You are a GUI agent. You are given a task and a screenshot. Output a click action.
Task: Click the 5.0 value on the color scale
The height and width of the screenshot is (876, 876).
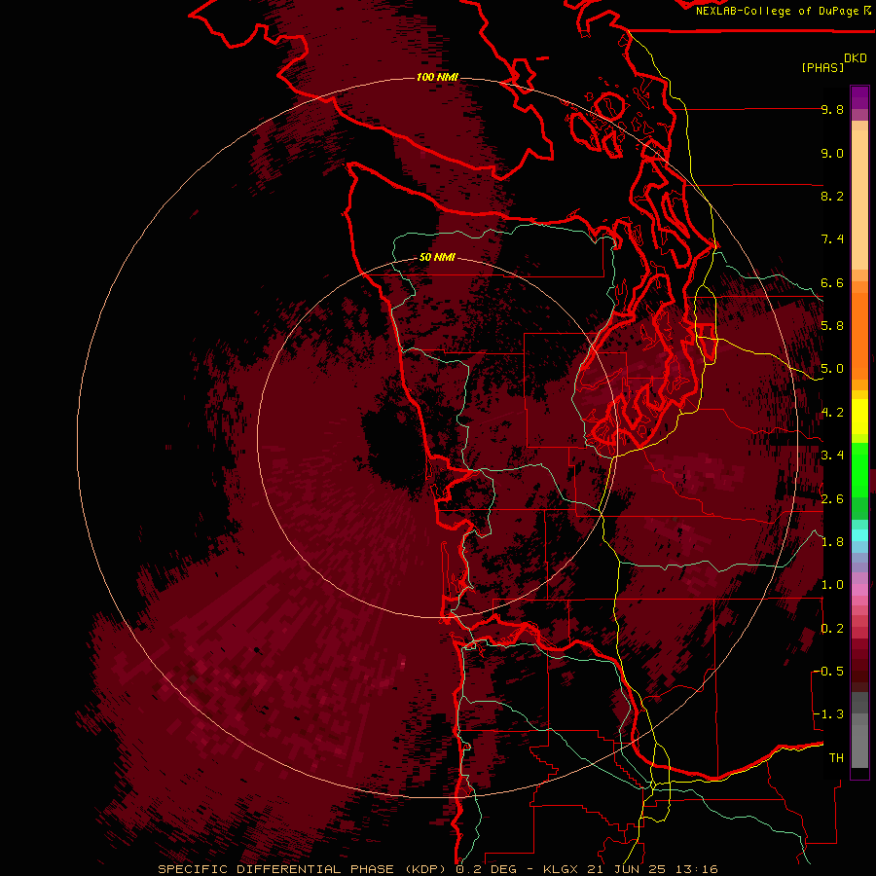832,369
